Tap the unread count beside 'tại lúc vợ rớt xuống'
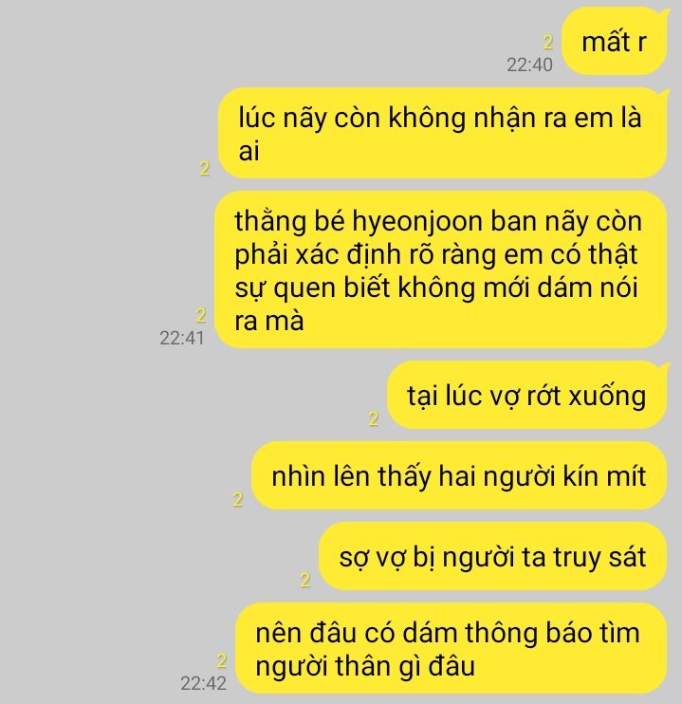 point(373,419)
